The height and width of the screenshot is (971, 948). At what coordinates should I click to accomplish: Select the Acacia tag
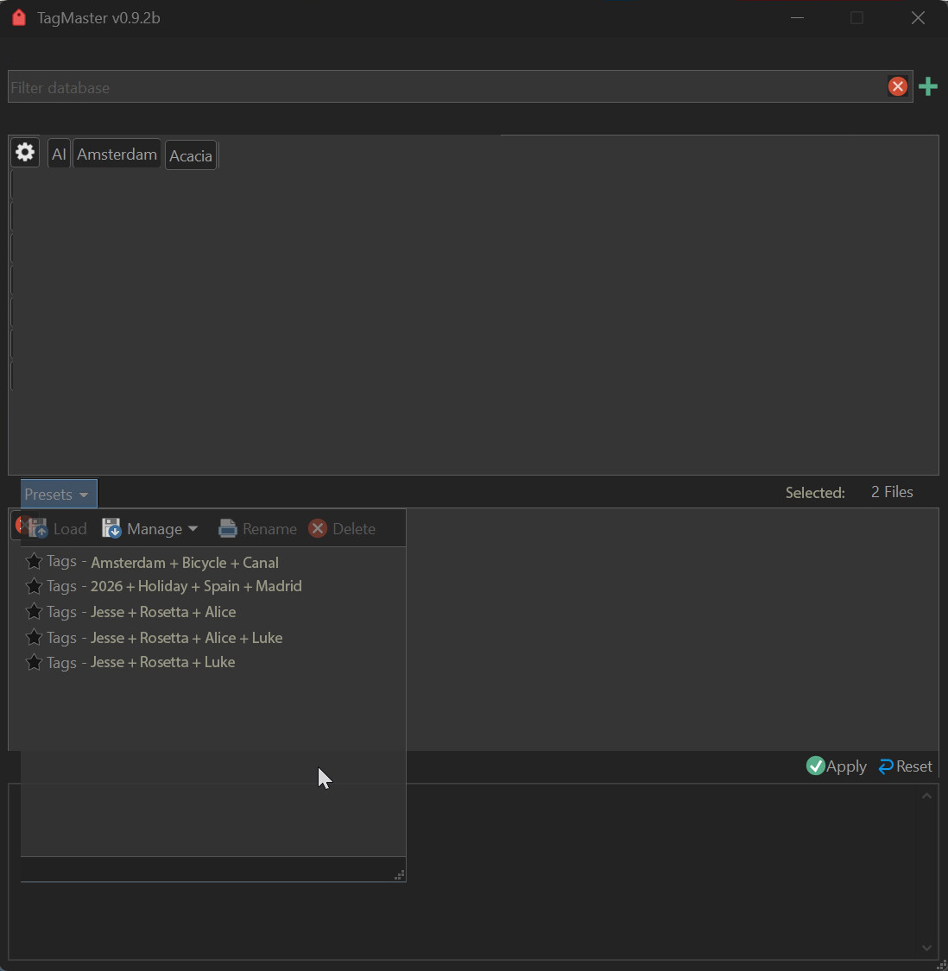(191, 156)
